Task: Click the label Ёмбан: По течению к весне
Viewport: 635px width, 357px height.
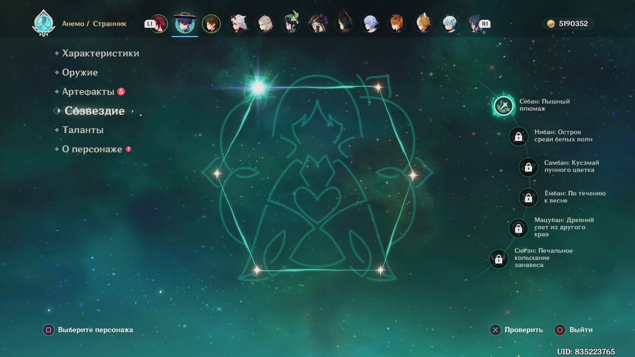Action: click(x=575, y=197)
